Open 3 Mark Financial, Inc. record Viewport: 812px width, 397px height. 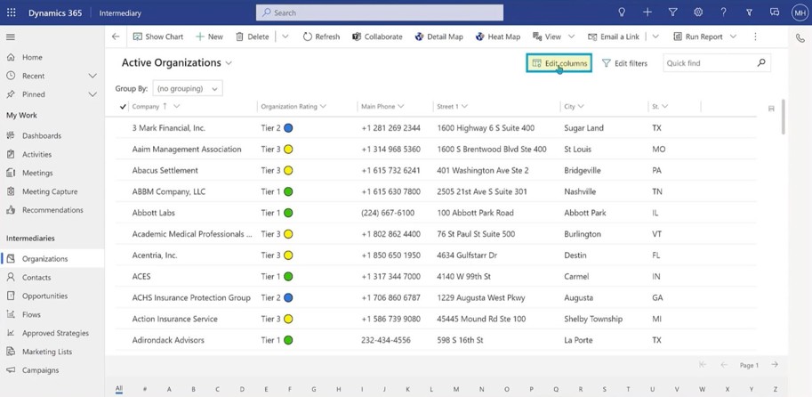168,128
